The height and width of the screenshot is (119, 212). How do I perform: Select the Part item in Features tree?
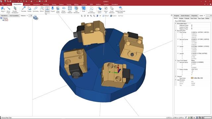pos(6,20)
